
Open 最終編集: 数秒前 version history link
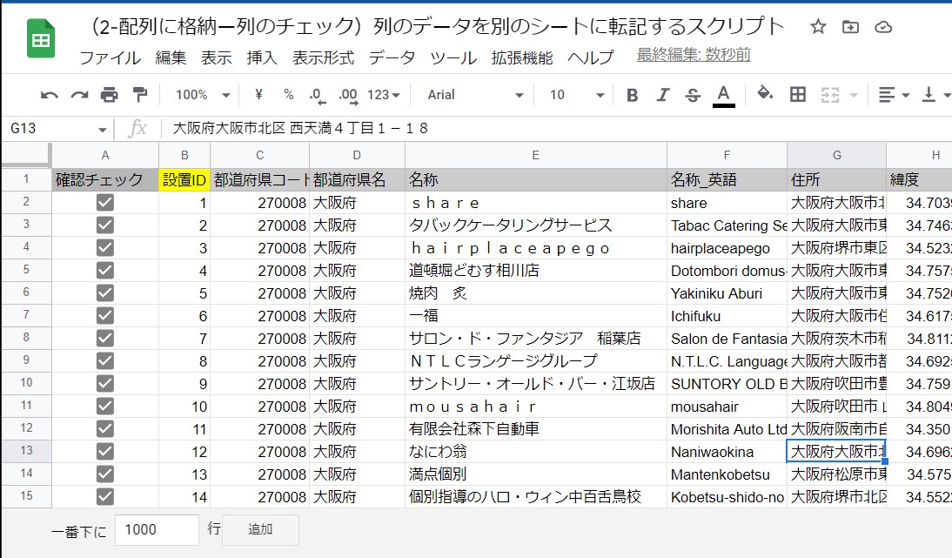pyautogui.click(x=694, y=55)
